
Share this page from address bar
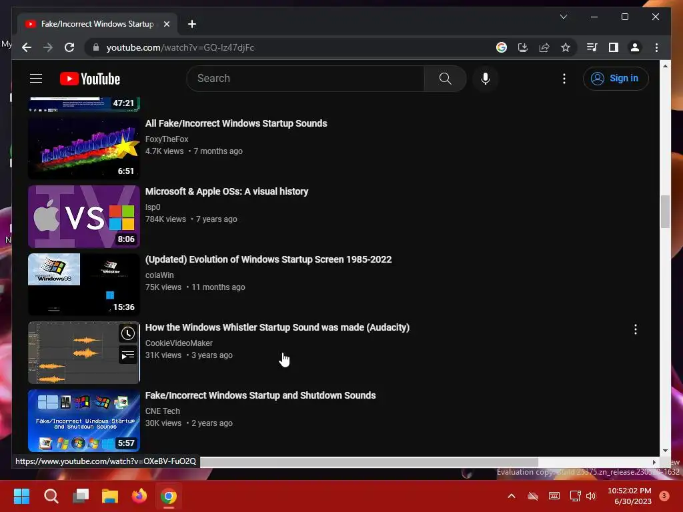coord(544,47)
